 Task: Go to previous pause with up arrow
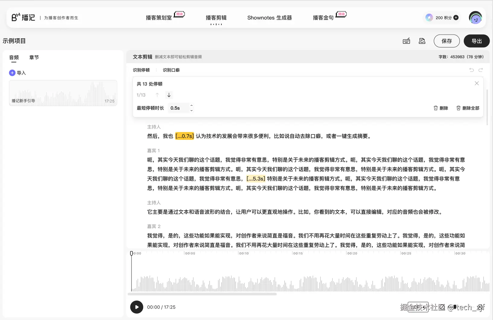tap(157, 95)
